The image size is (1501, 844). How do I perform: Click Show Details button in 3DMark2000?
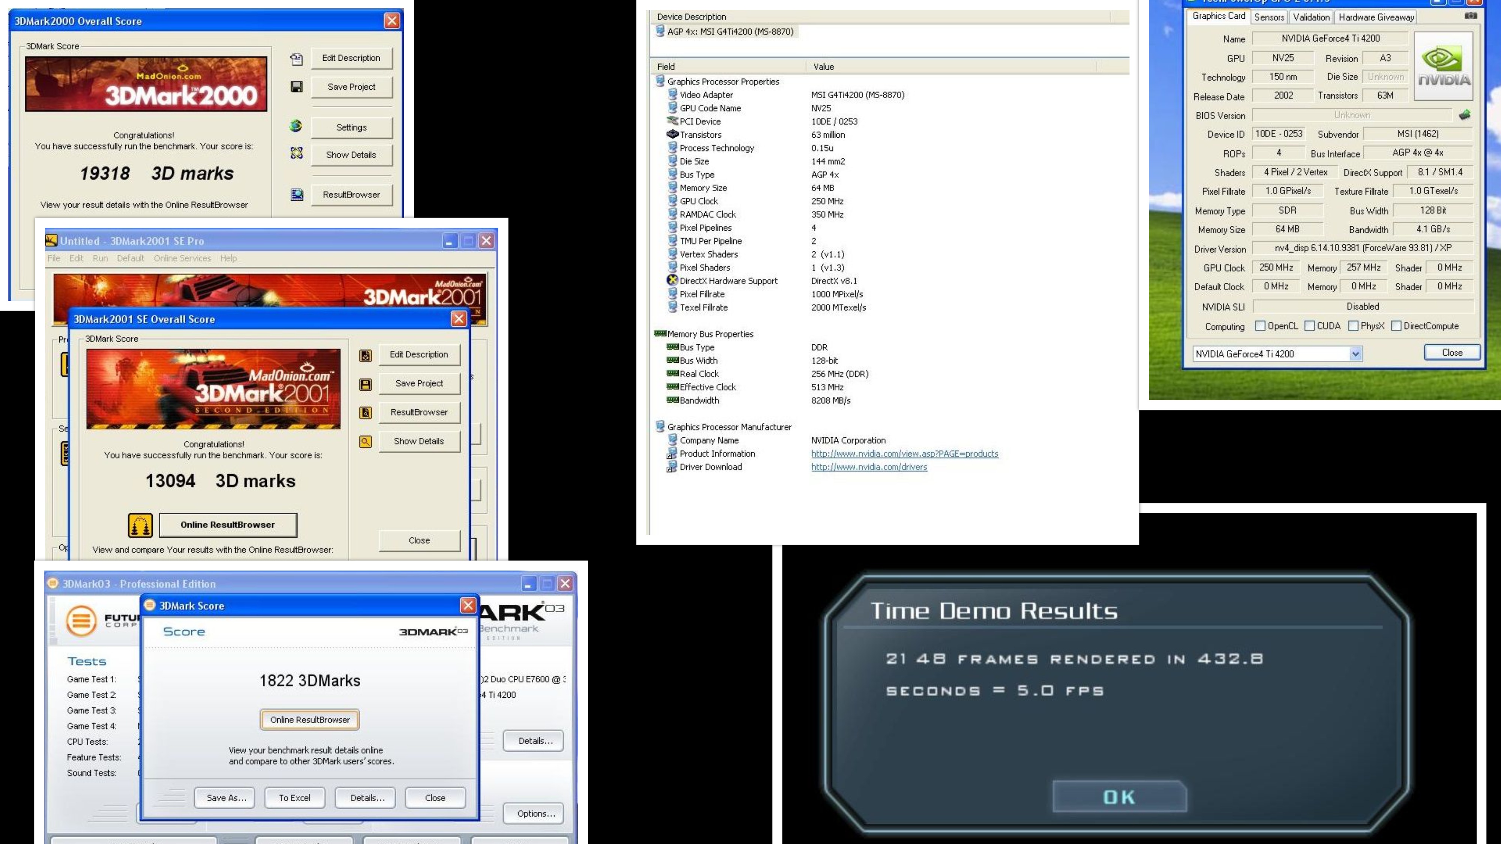(x=351, y=154)
